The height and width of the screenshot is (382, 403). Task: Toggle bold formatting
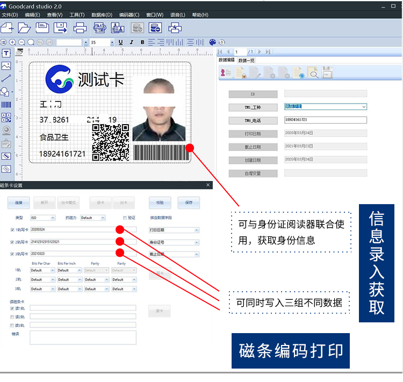142,42
